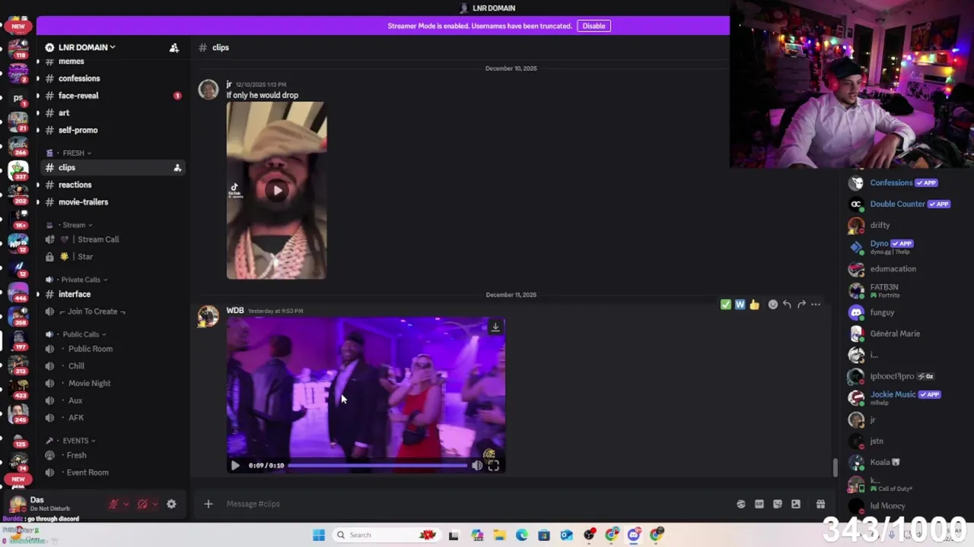
Task: Switch to Discord in the taskbar
Action: pos(634,535)
